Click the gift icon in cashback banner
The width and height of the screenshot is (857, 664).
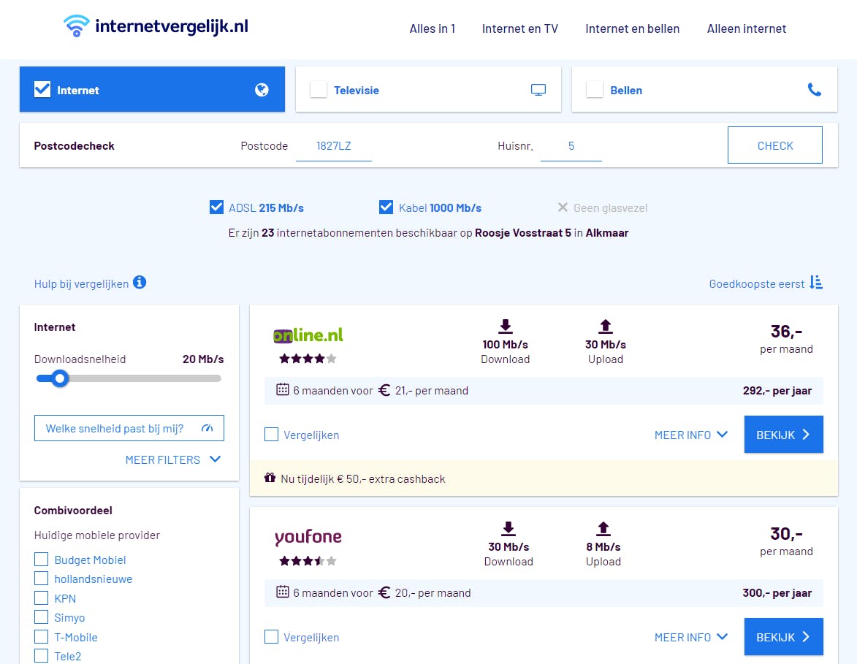(270, 478)
